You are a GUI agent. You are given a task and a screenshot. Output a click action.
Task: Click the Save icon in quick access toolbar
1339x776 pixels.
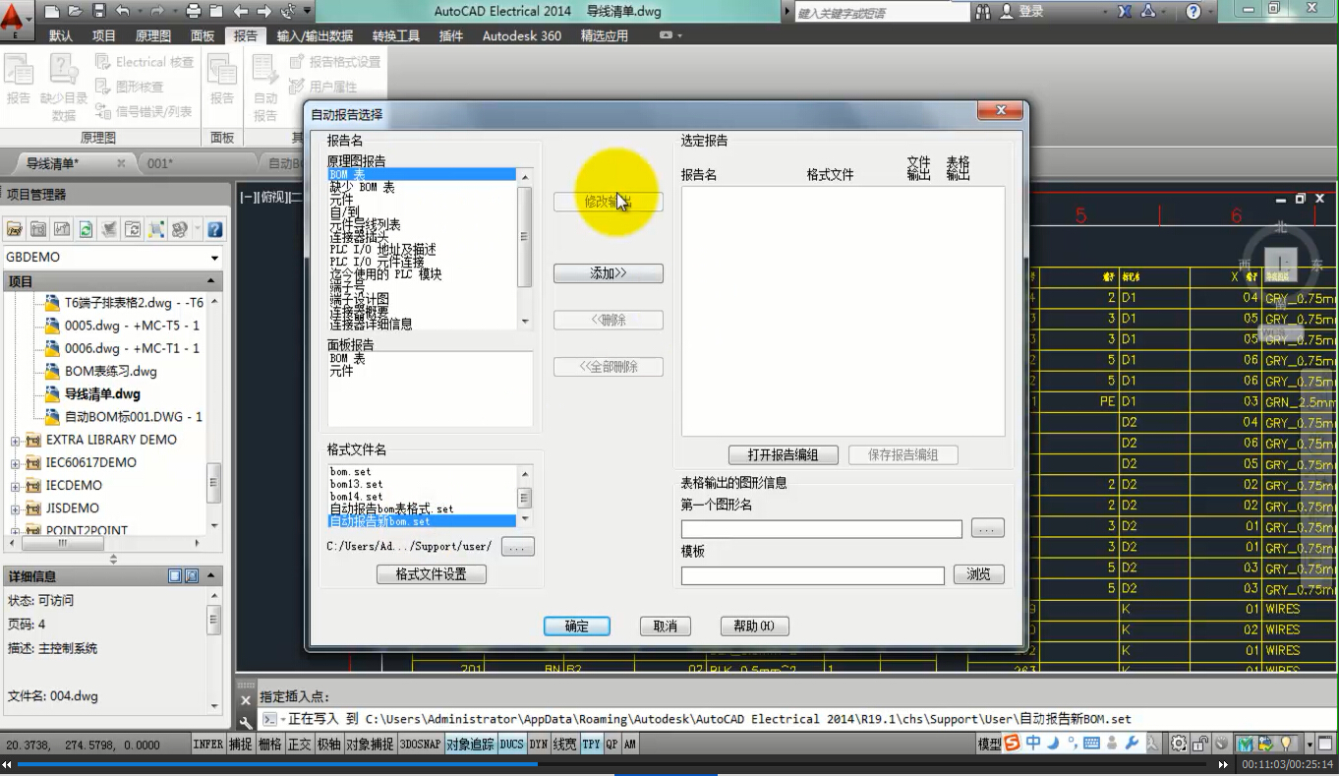point(98,11)
